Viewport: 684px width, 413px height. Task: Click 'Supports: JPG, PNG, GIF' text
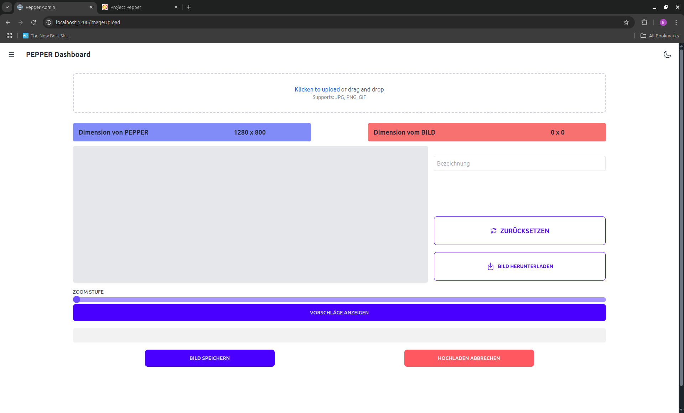(x=339, y=97)
